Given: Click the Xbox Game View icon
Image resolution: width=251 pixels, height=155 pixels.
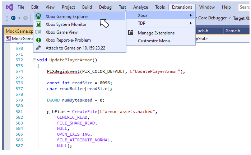Looking at the screenshot, I should [38, 32].
